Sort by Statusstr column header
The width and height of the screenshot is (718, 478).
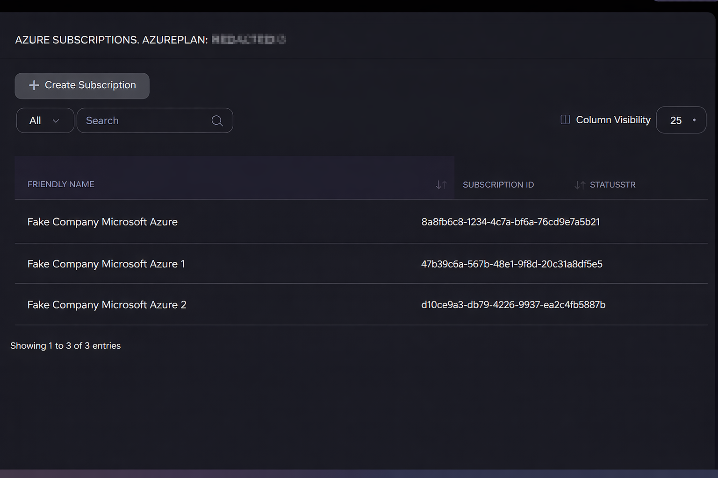point(612,185)
